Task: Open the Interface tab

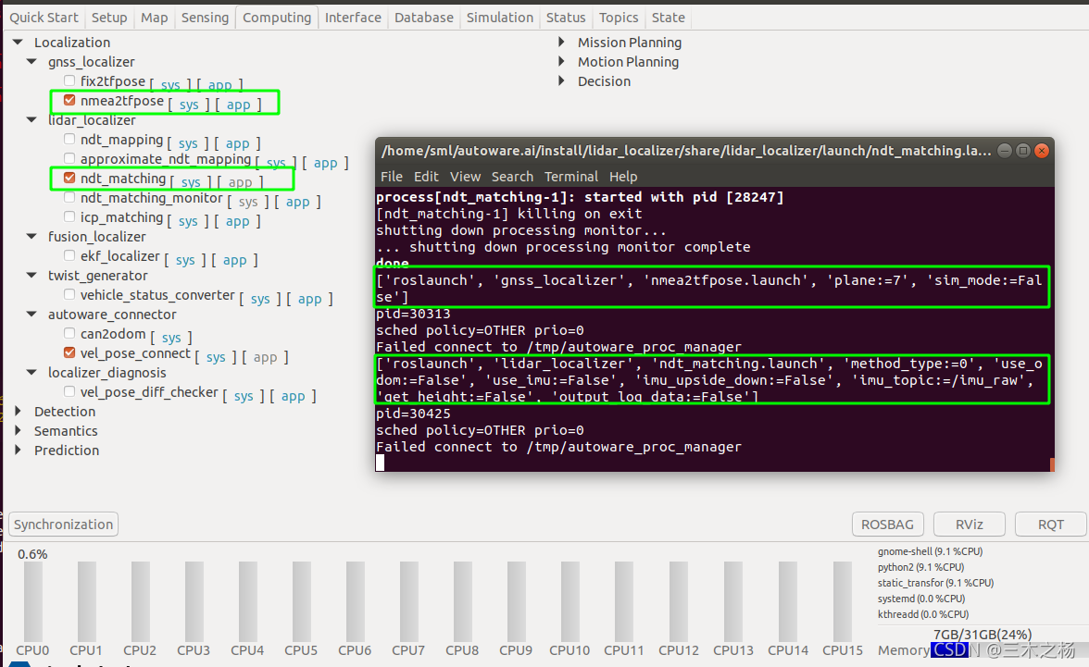Action: [x=353, y=18]
